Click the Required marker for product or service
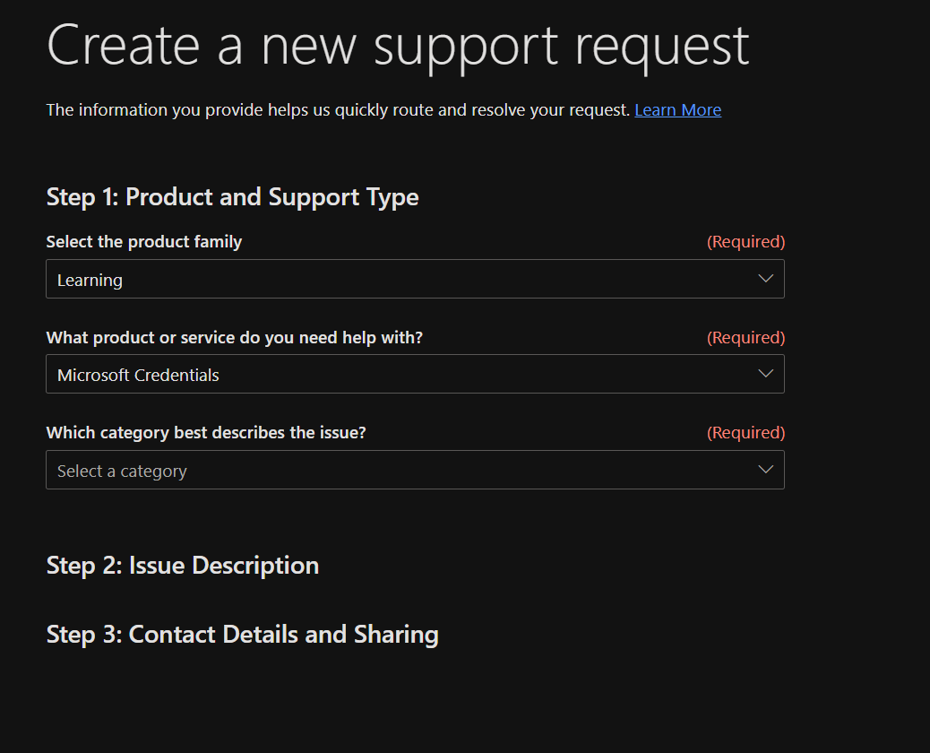Viewport: 930px width, 753px height. coord(745,338)
